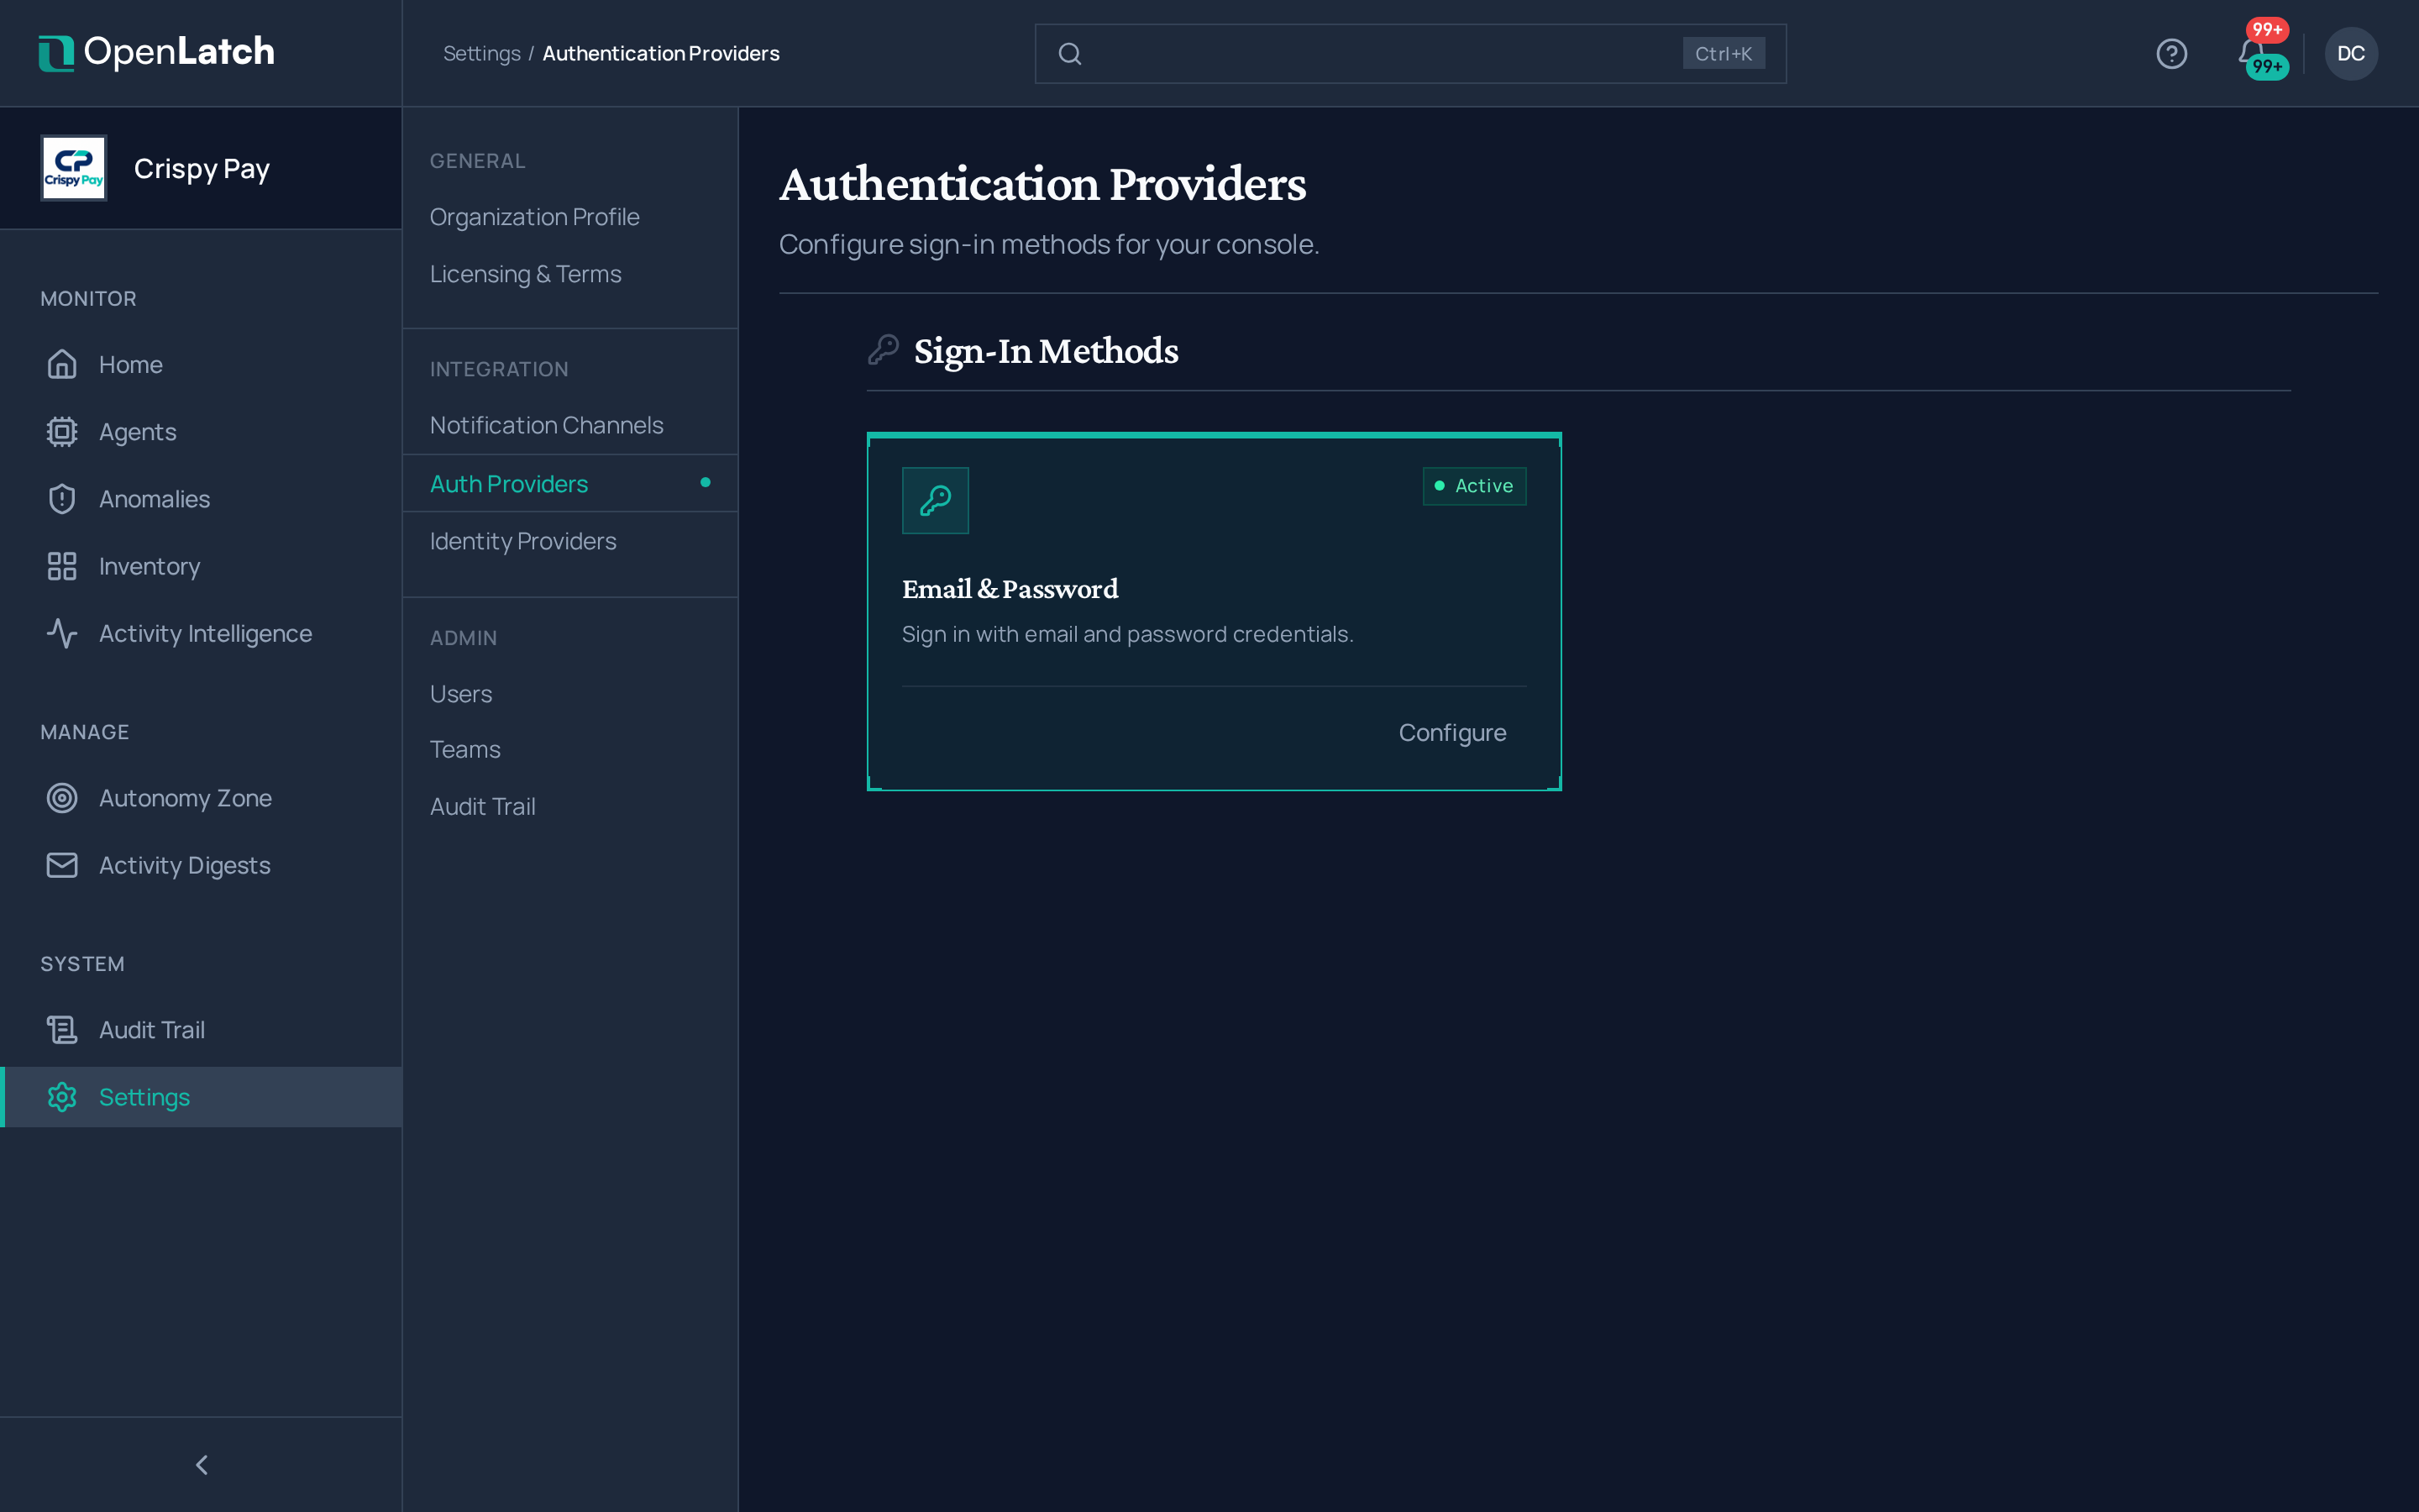Click the Agents chip icon
This screenshot has height=1512, width=2419.
tap(62, 431)
